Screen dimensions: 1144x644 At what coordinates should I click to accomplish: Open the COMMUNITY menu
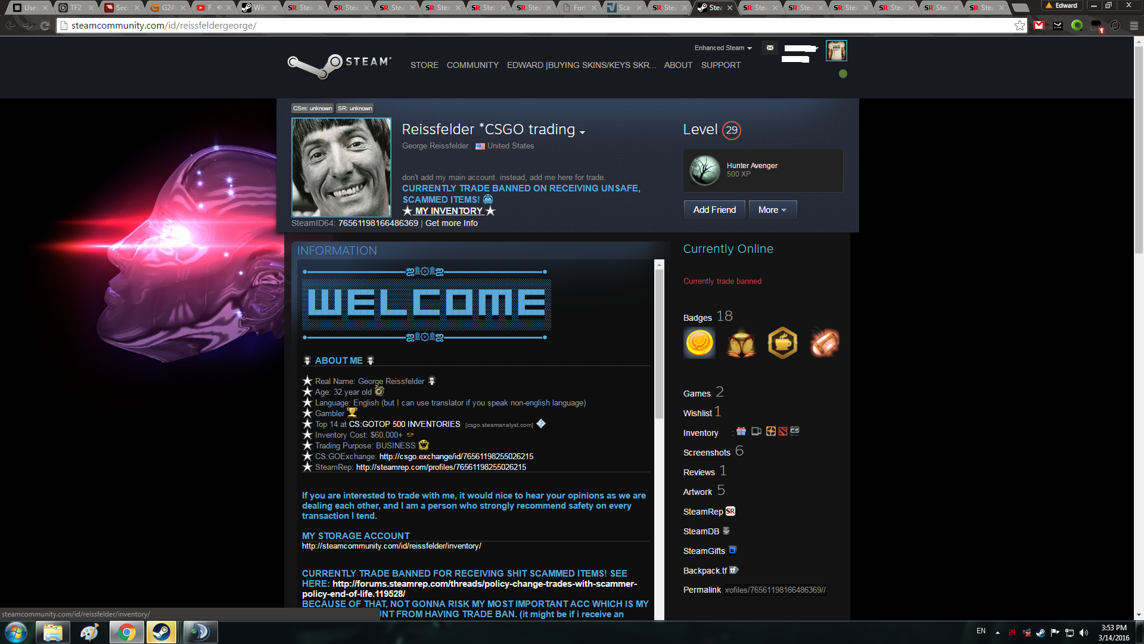(x=472, y=65)
